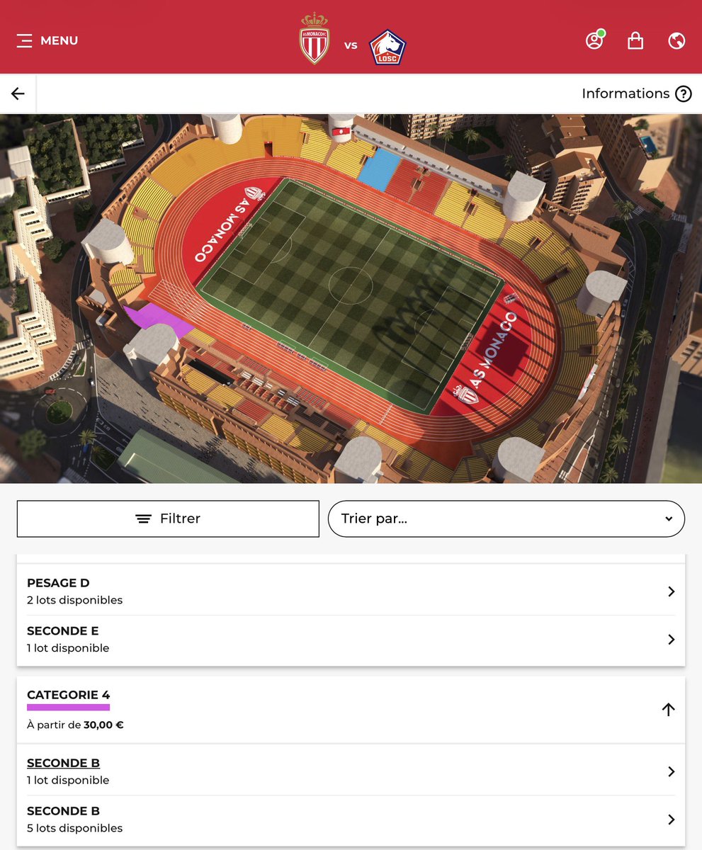
Task: Click the purple CATEGORIE 4 color bar
Action: (x=69, y=707)
